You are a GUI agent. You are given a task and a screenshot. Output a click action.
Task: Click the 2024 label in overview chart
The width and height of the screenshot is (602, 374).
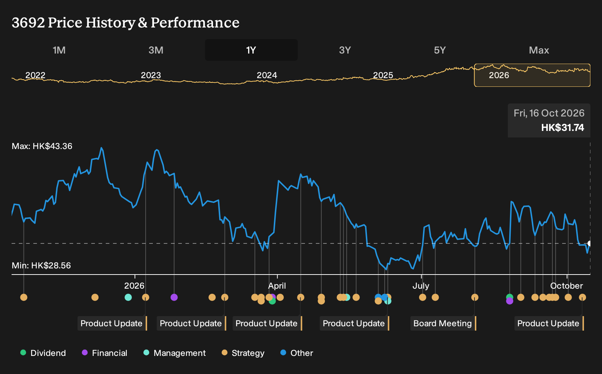(267, 75)
